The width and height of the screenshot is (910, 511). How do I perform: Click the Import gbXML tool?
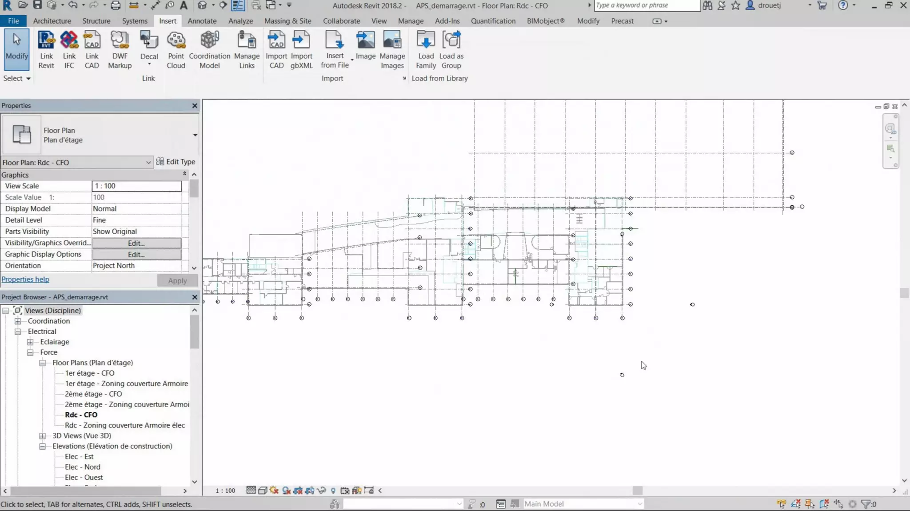click(x=301, y=50)
